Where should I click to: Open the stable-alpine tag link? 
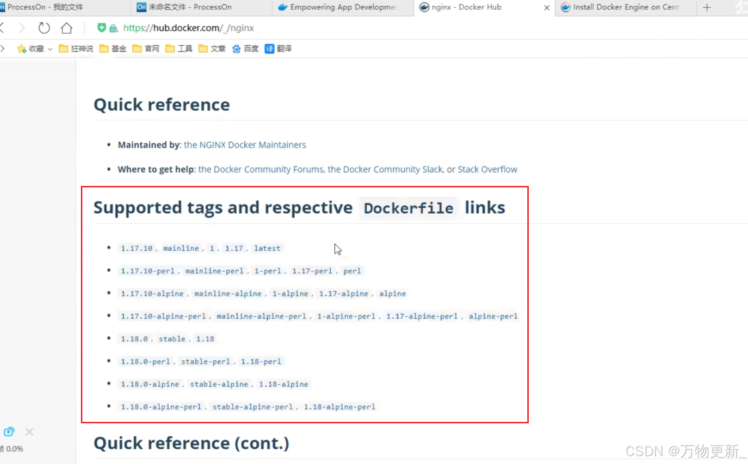coord(219,384)
